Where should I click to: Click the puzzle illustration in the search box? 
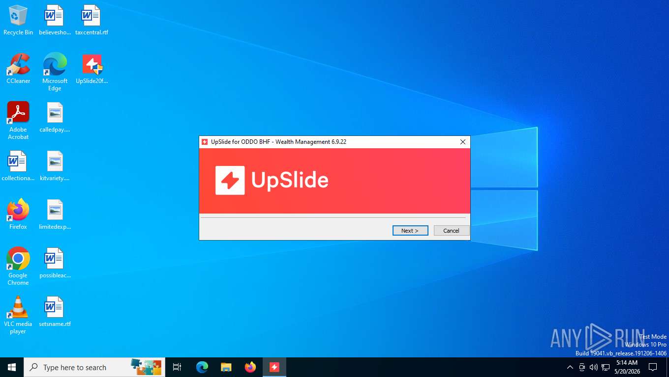[146, 367]
